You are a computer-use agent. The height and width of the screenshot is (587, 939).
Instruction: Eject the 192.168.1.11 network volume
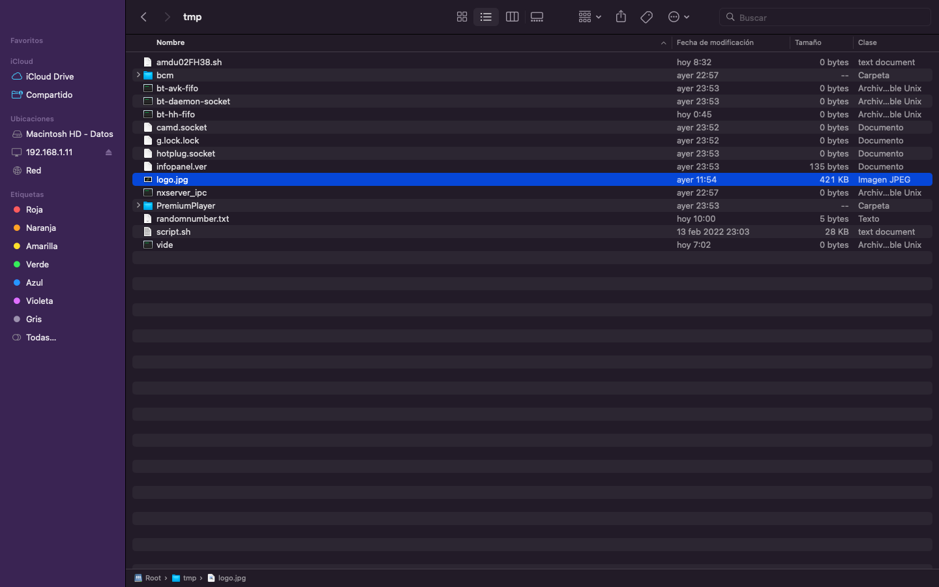[x=108, y=153]
